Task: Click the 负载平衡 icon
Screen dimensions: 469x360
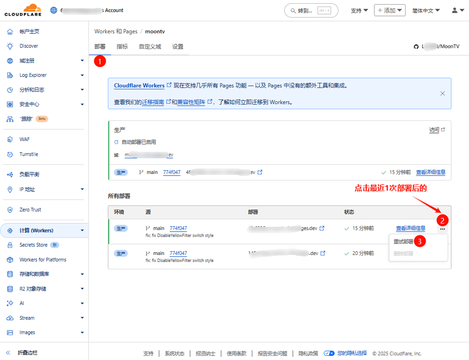Action: (10, 174)
